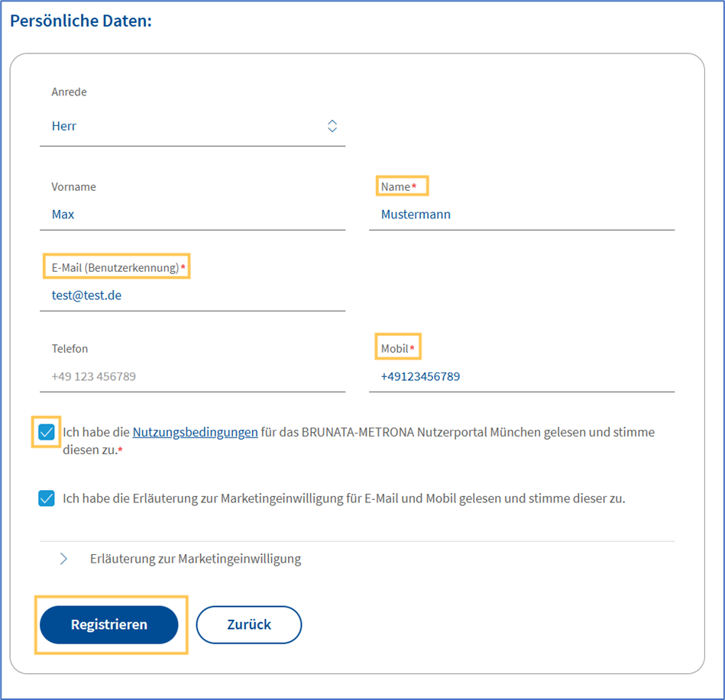Click the Vorname field containing Max

[x=193, y=215]
